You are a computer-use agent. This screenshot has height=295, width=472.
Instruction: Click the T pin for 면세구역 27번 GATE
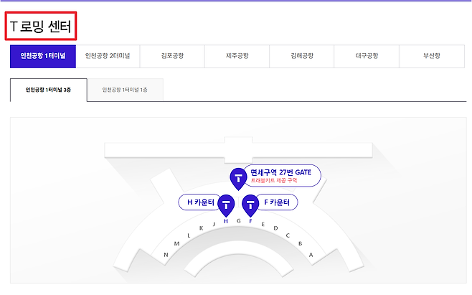coord(237,177)
